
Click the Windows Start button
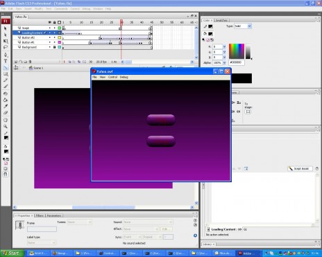click(x=12, y=254)
